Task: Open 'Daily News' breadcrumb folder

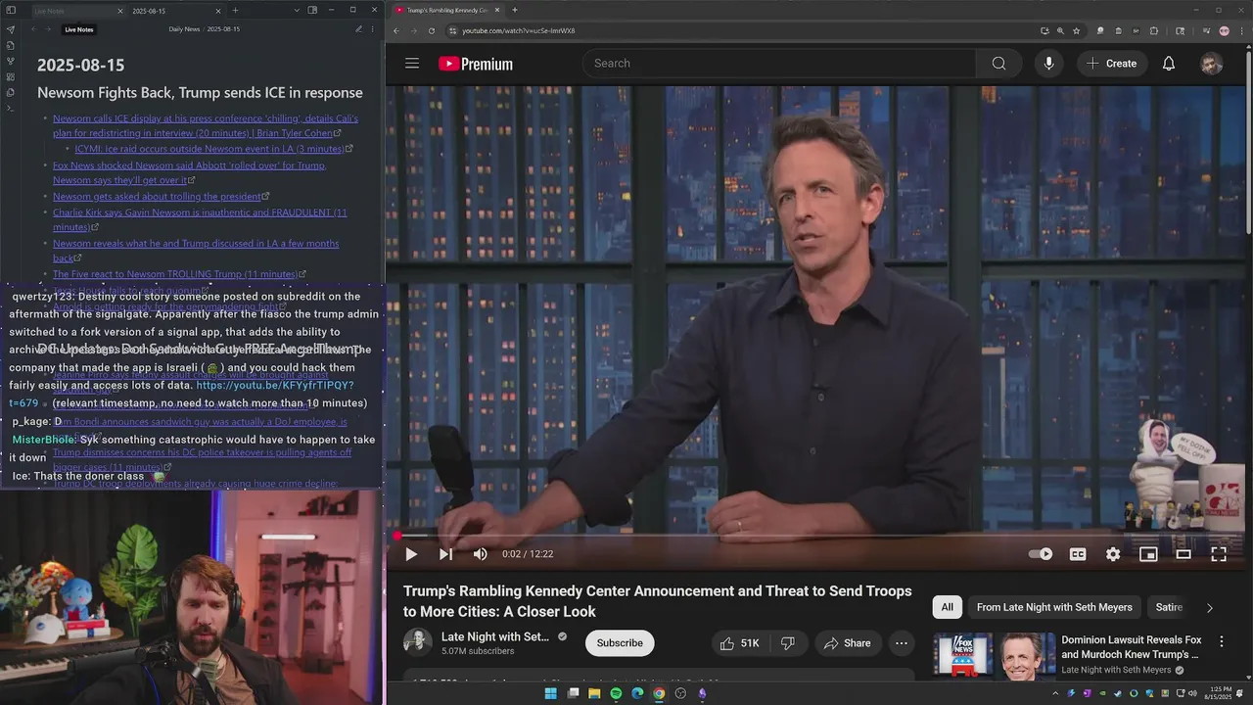Action: coord(184,29)
